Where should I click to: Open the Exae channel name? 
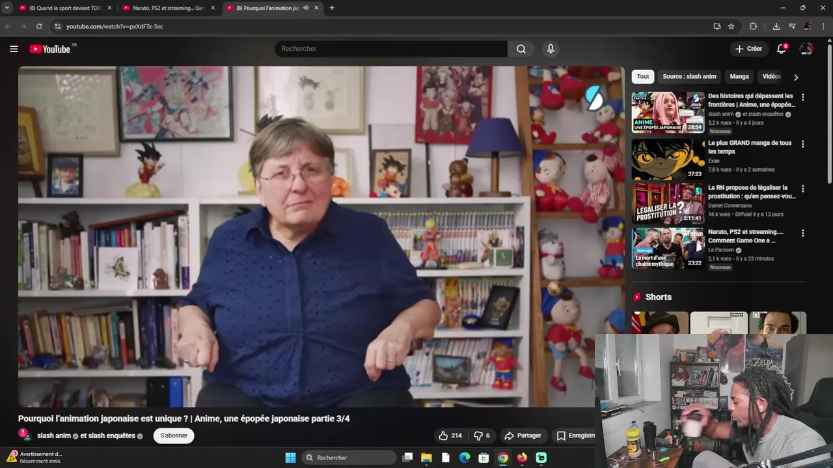pos(714,161)
